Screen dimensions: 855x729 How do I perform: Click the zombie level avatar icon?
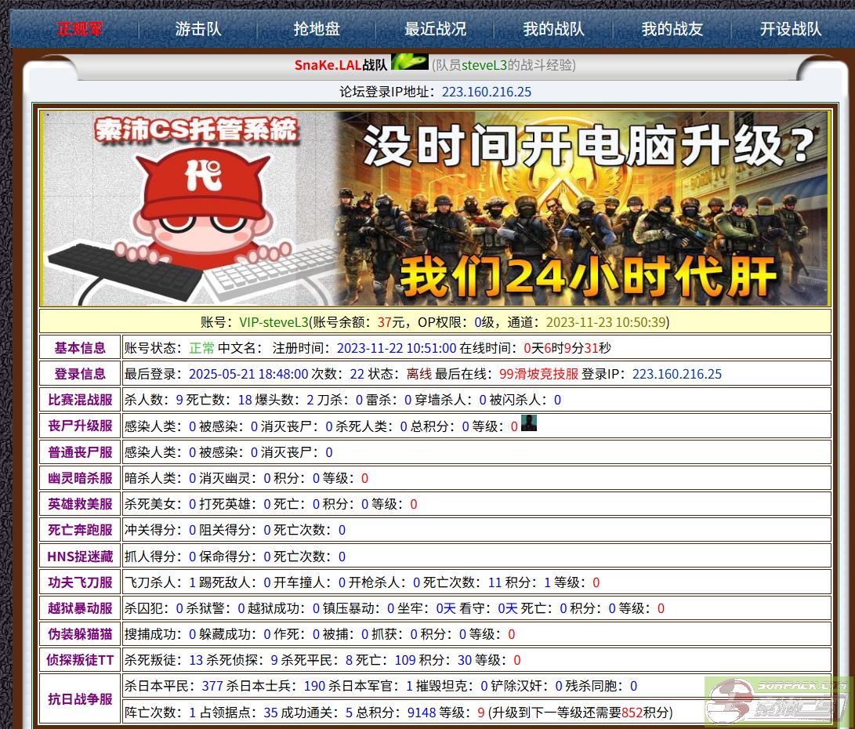coord(529,424)
